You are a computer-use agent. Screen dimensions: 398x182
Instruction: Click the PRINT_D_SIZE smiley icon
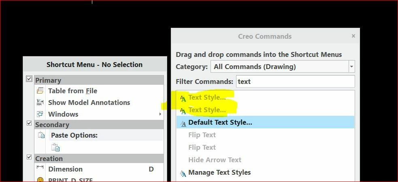point(40,180)
